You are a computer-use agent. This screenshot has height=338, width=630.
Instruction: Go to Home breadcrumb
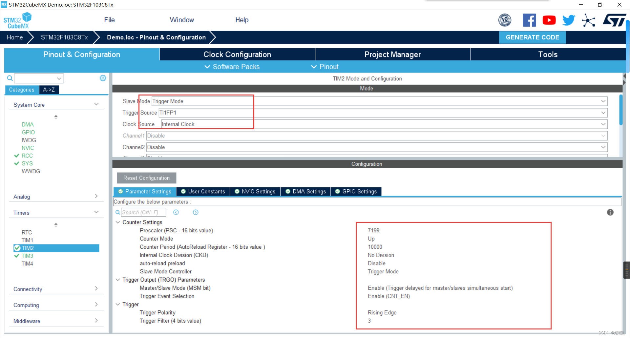tap(15, 37)
